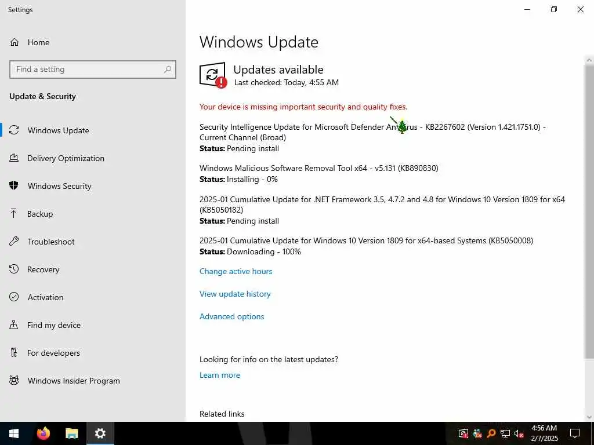The image size is (594, 445).
Task: Click the Windows Insider Program cat icon
Action: coord(14,380)
